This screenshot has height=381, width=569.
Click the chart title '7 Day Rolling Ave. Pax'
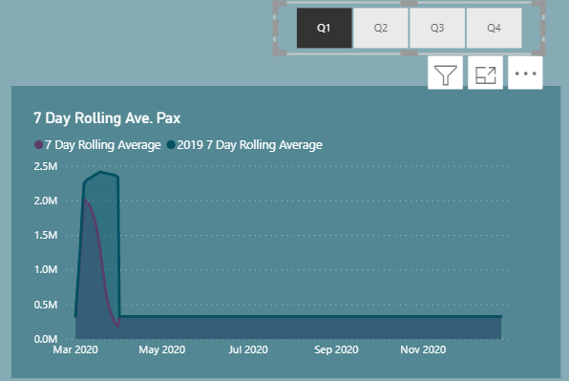107,118
